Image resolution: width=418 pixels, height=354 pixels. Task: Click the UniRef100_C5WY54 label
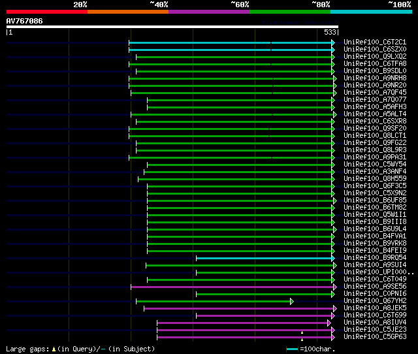(375, 165)
